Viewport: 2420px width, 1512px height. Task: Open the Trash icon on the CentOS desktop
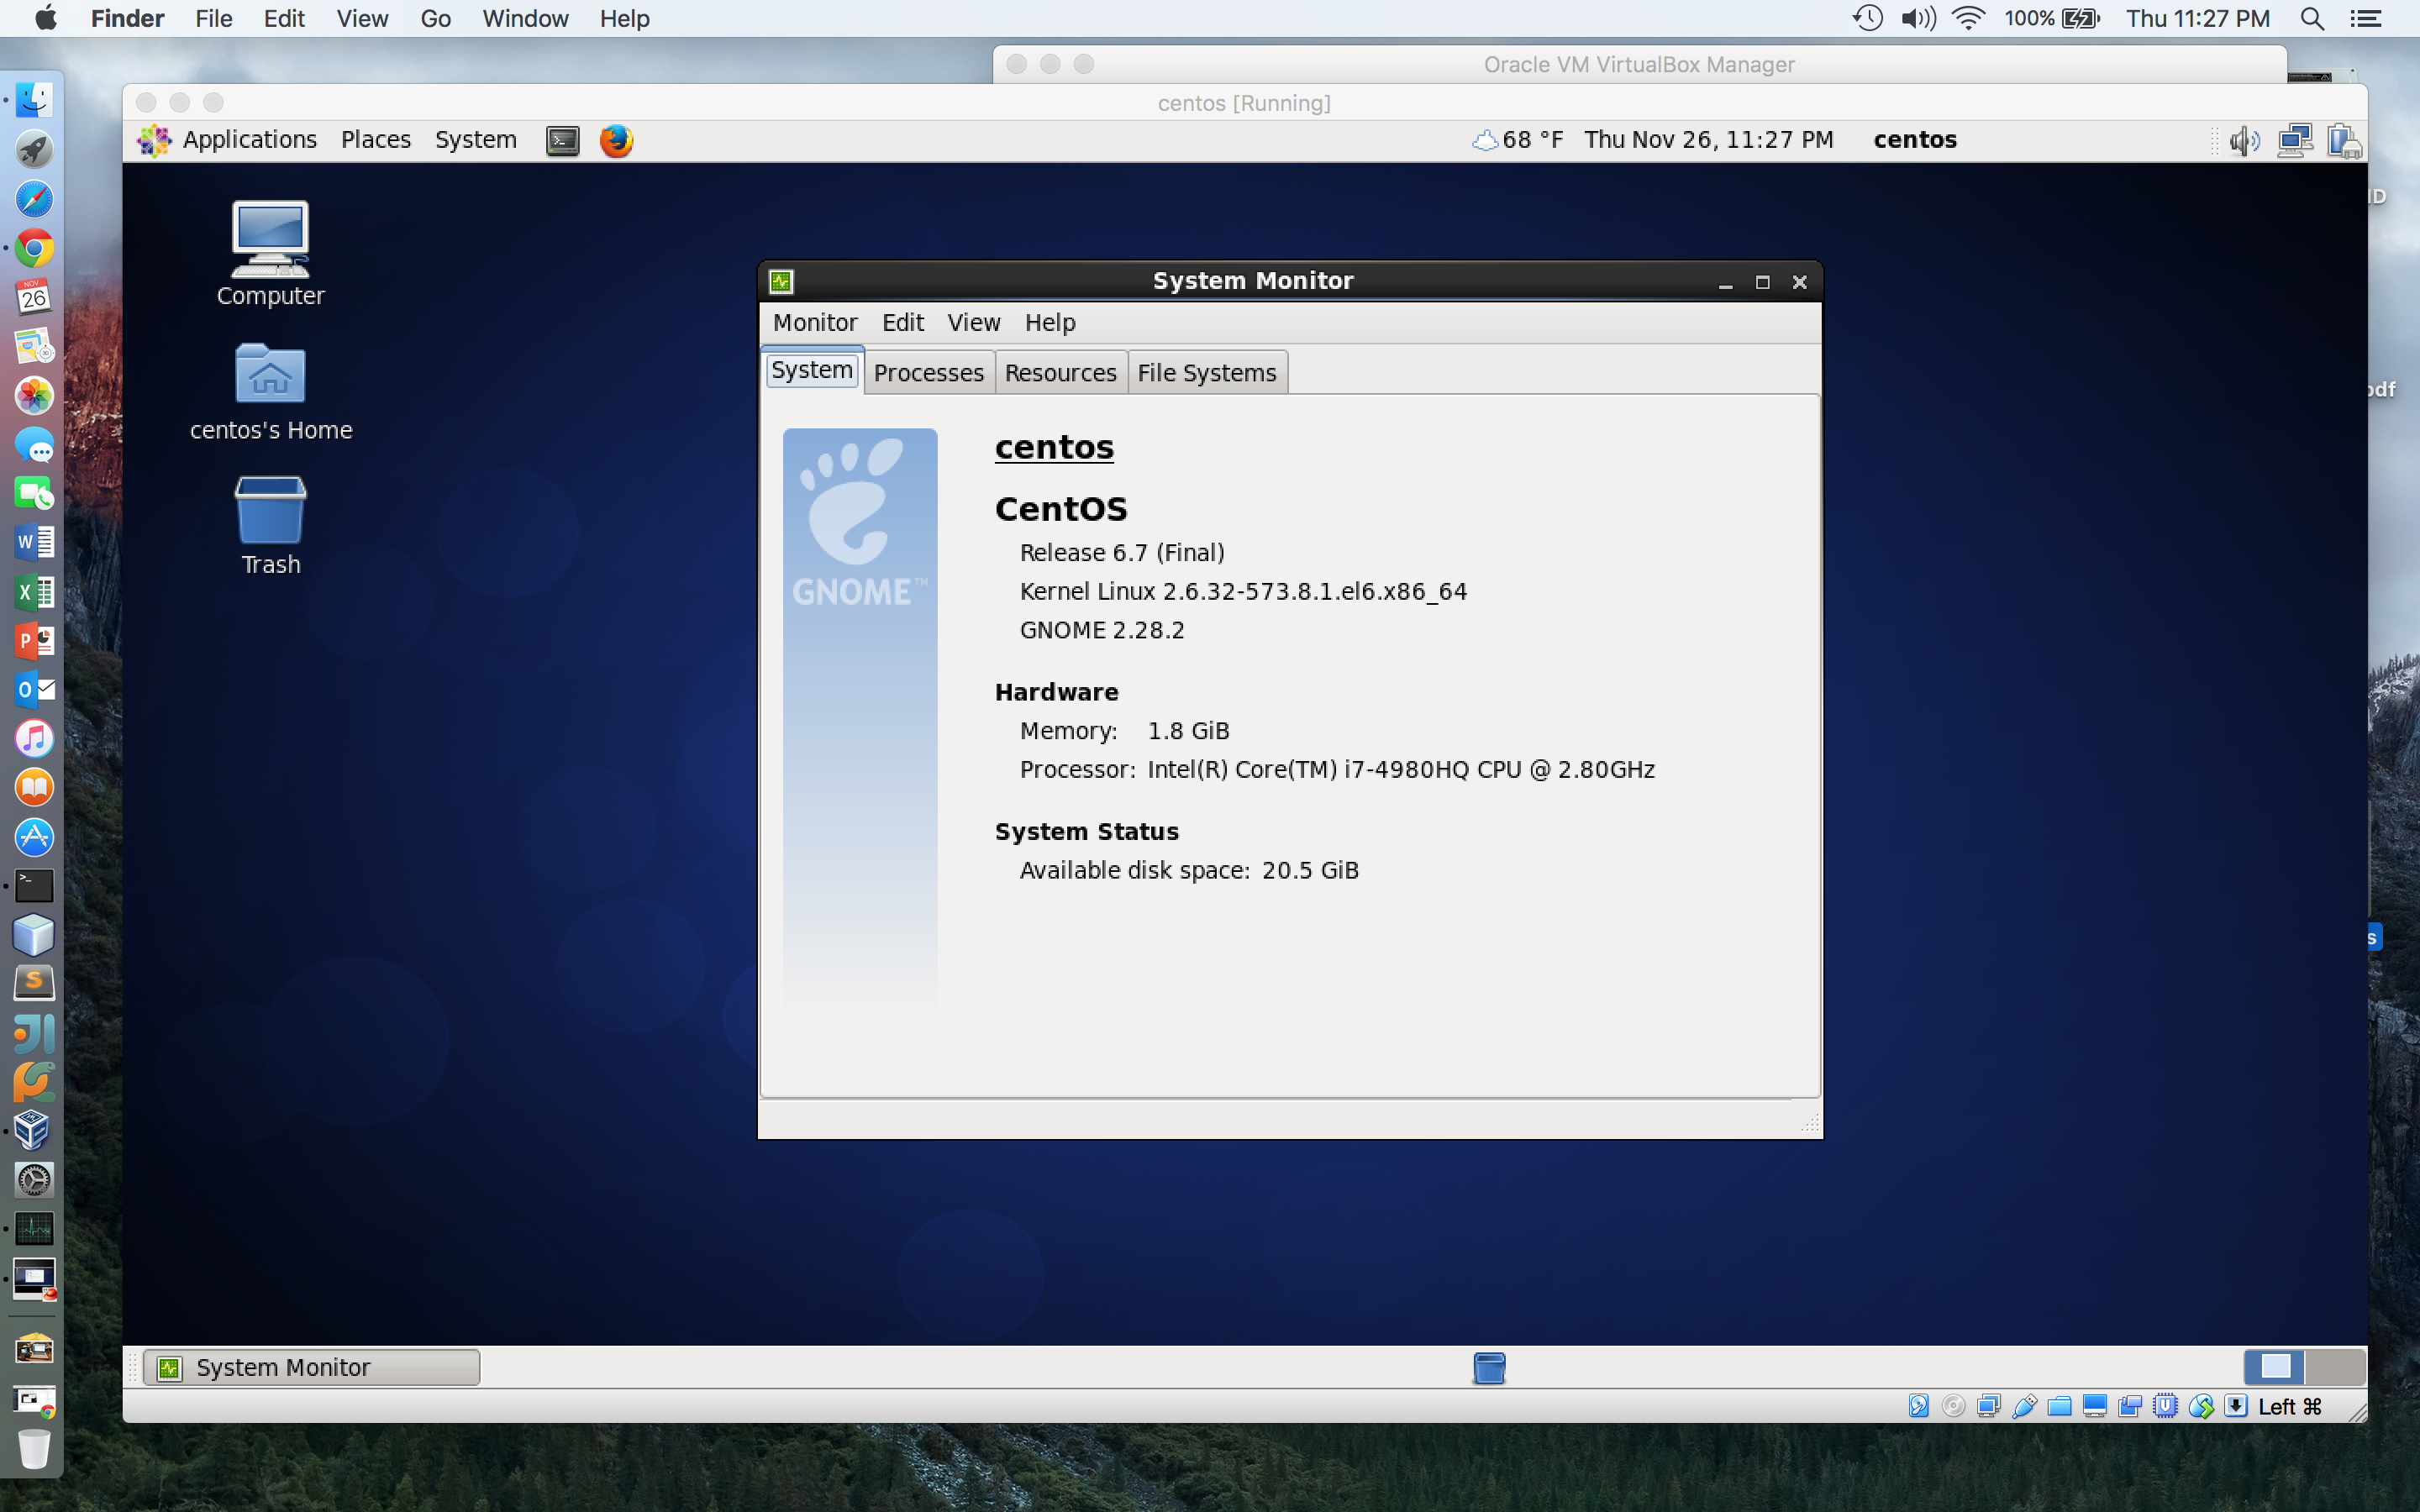click(x=271, y=526)
